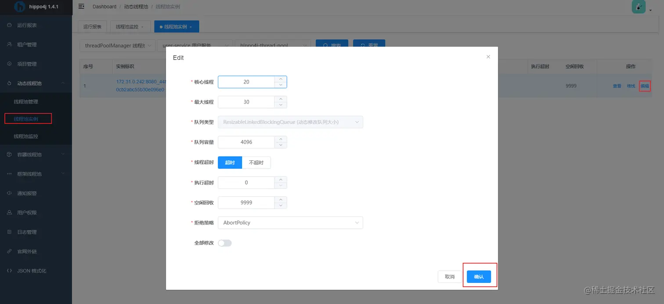Open the threadPoolManager tenant dropdown

118,46
